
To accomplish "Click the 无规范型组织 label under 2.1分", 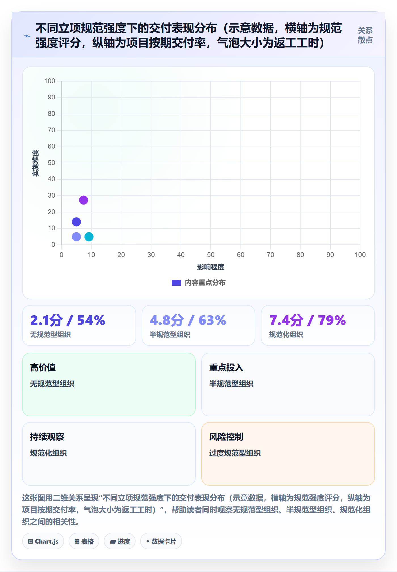I will click(50, 335).
